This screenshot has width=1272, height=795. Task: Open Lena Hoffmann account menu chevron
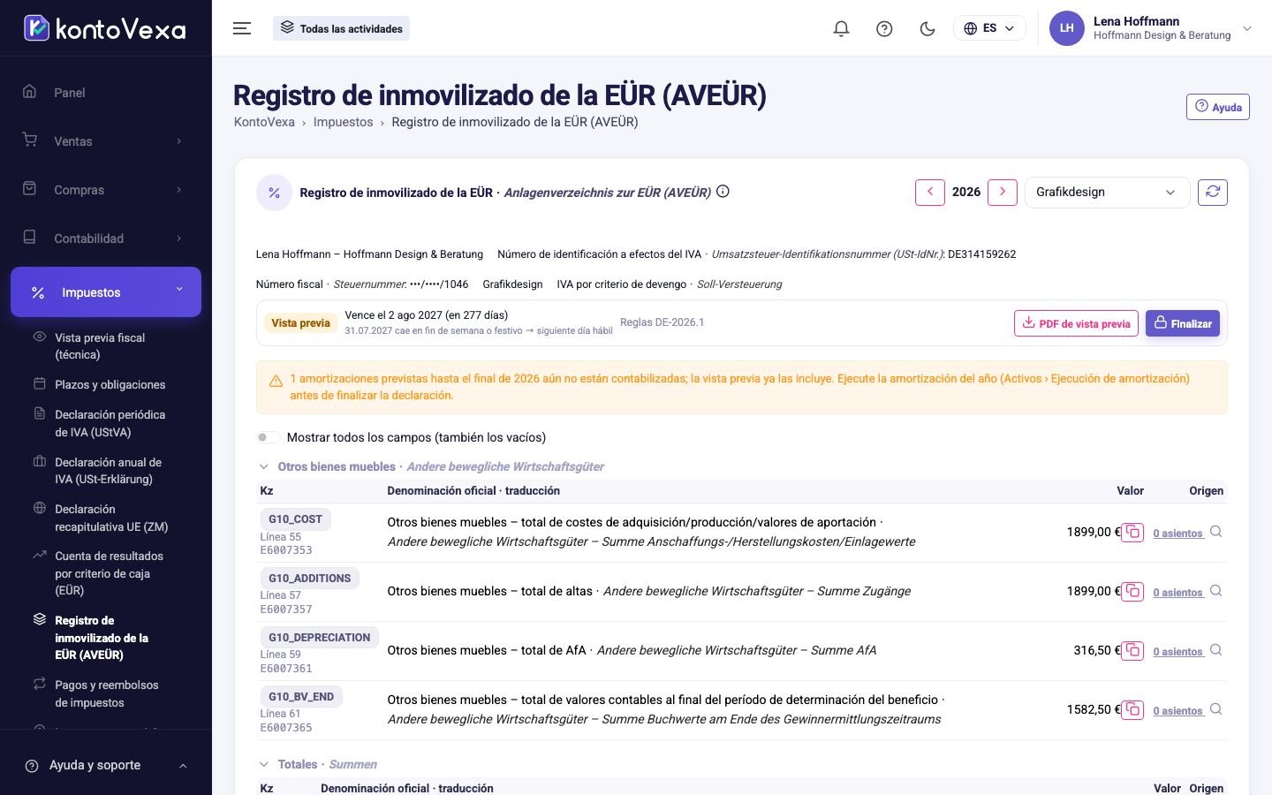tap(1247, 28)
